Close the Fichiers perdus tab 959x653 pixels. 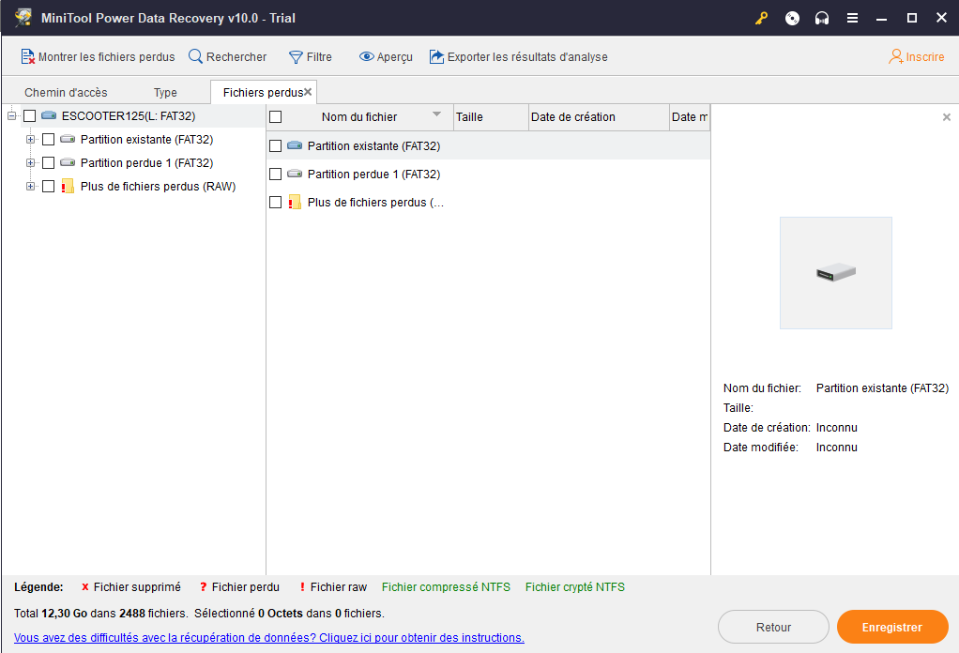coord(308,92)
